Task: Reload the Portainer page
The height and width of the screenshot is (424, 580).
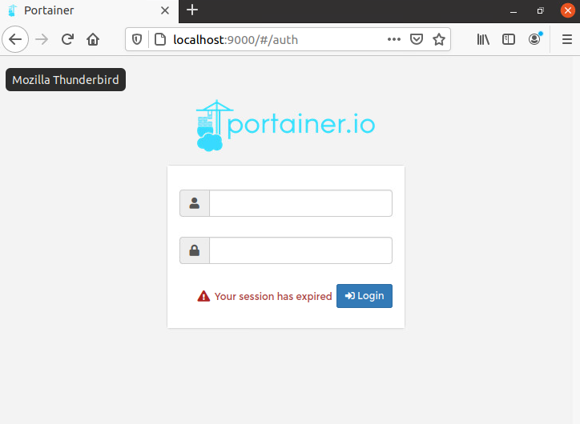Action: [67, 39]
